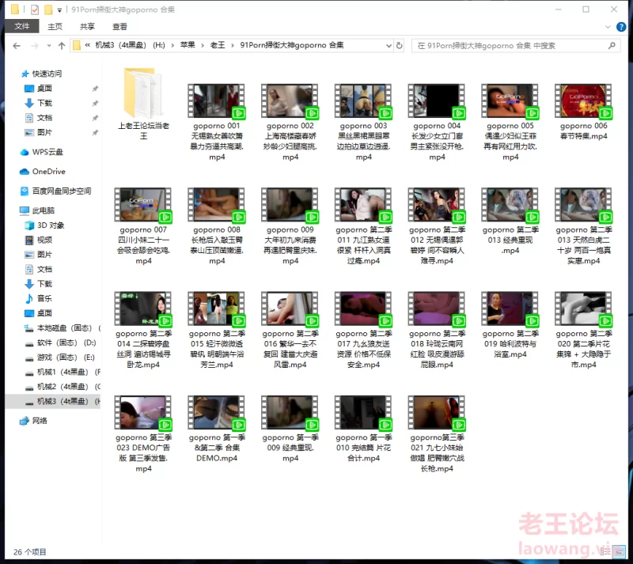Select 机械2 (4t黑盘) drive
This screenshot has height=564, width=633.
pos(63,387)
